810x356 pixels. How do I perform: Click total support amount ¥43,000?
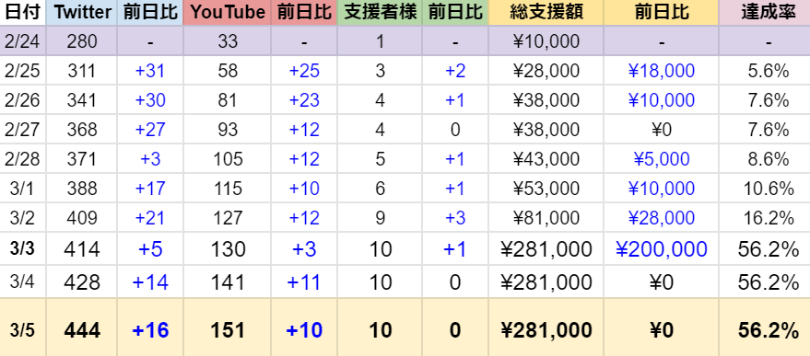pyautogui.click(x=546, y=158)
